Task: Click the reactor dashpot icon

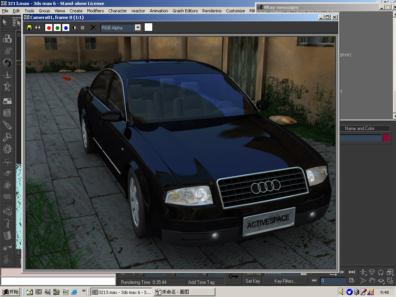Action: pyautogui.click(x=7, y=125)
